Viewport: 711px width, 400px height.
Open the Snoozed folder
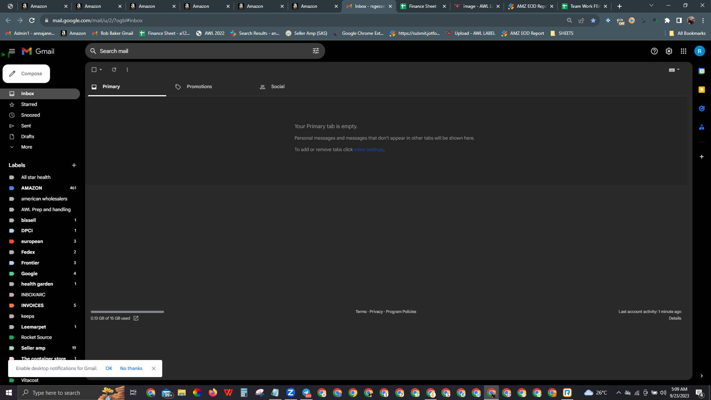tap(40, 115)
